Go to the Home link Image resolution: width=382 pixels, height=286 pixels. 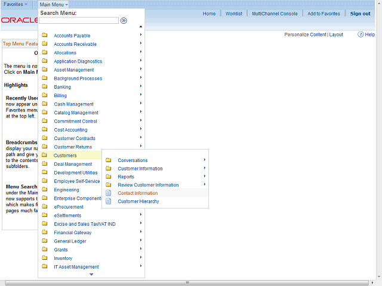pyautogui.click(x=209, y=14)
